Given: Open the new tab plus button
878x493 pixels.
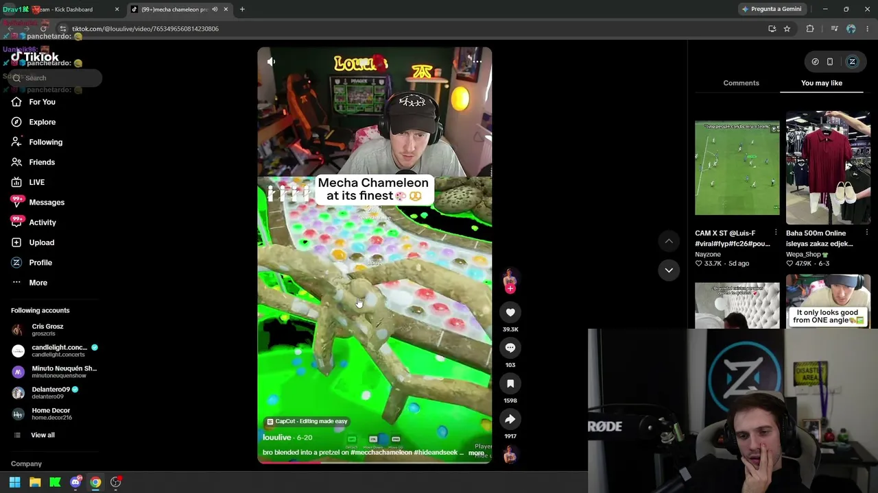Looking at the screenshot, I should point(242,10).
